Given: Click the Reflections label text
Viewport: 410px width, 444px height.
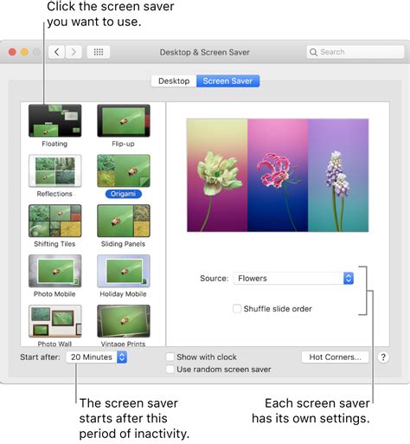Looking at the screenshot, I should (x=54, y=194).
